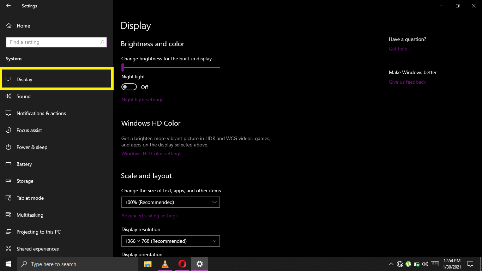The height and width of the screenshot is (271, 482).
Task: Click the Projecting to this PC icon
Action: (x=9, y=232)
